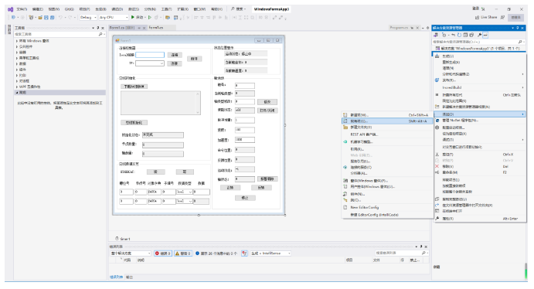Screen dimensions: 534x289
Task: Click the timer1 component icon in tray
Action: (x=117, y=238)
